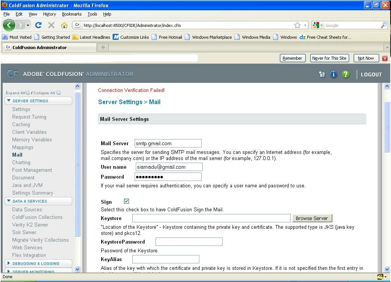The image size is (391, 282).
Task: Open Data Sources in the sidebar
Action: point(27,209)
